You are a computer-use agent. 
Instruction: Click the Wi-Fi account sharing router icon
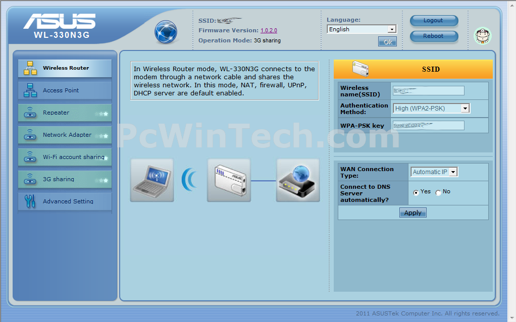point(30,157)
